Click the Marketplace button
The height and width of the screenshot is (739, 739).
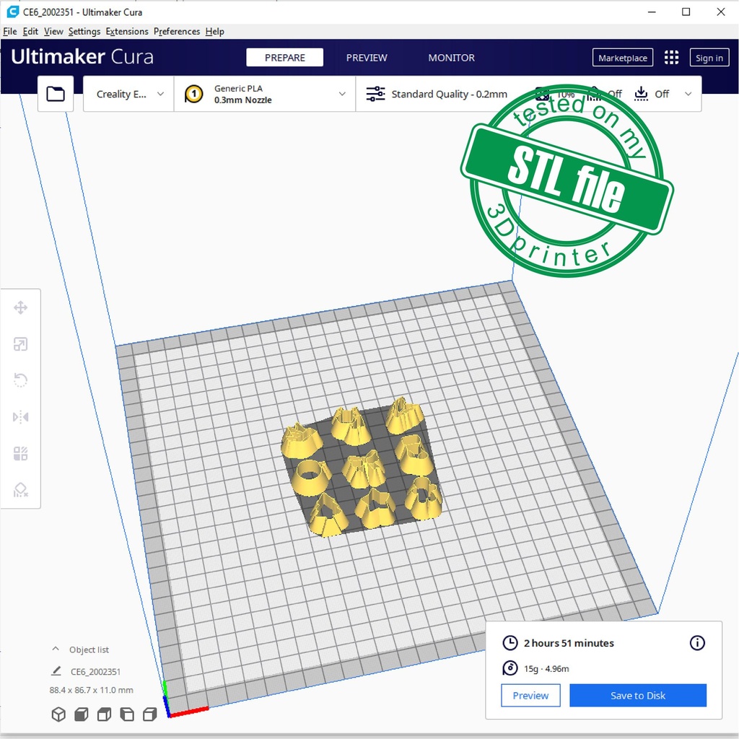[622, 58]
